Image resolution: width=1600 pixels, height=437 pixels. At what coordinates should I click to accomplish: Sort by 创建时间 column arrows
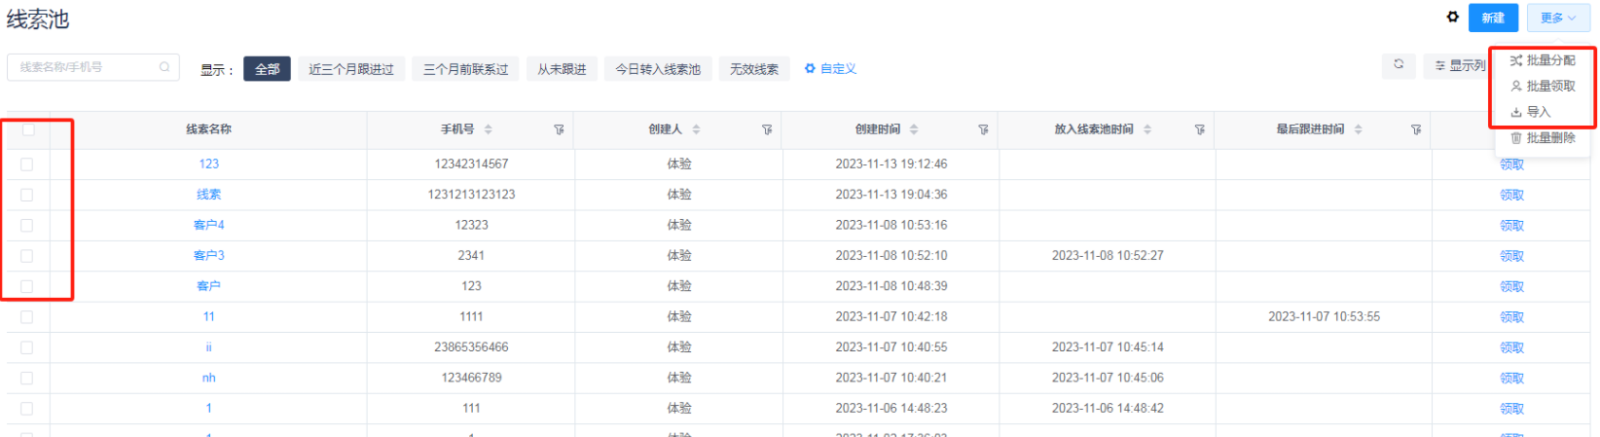[914, 129]
